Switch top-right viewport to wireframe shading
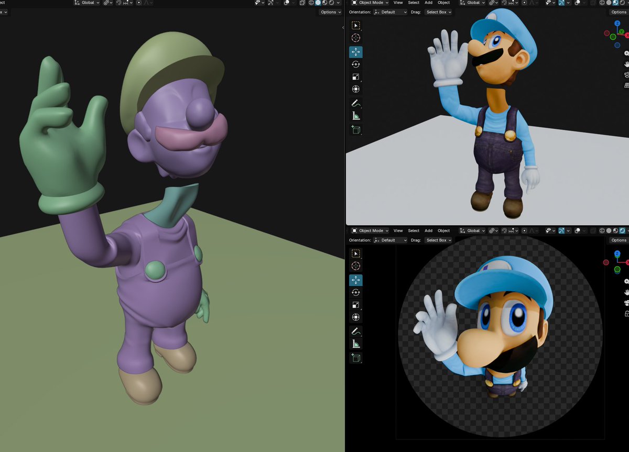The image size is (629, 452). [x=602, y=3]
